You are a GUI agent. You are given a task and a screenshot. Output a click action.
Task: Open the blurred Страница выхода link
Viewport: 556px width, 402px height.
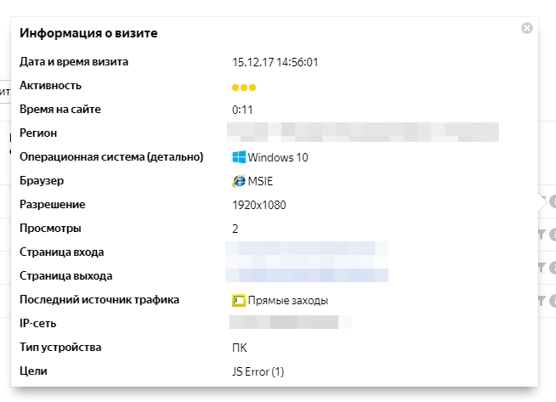[x=307, y=275]
